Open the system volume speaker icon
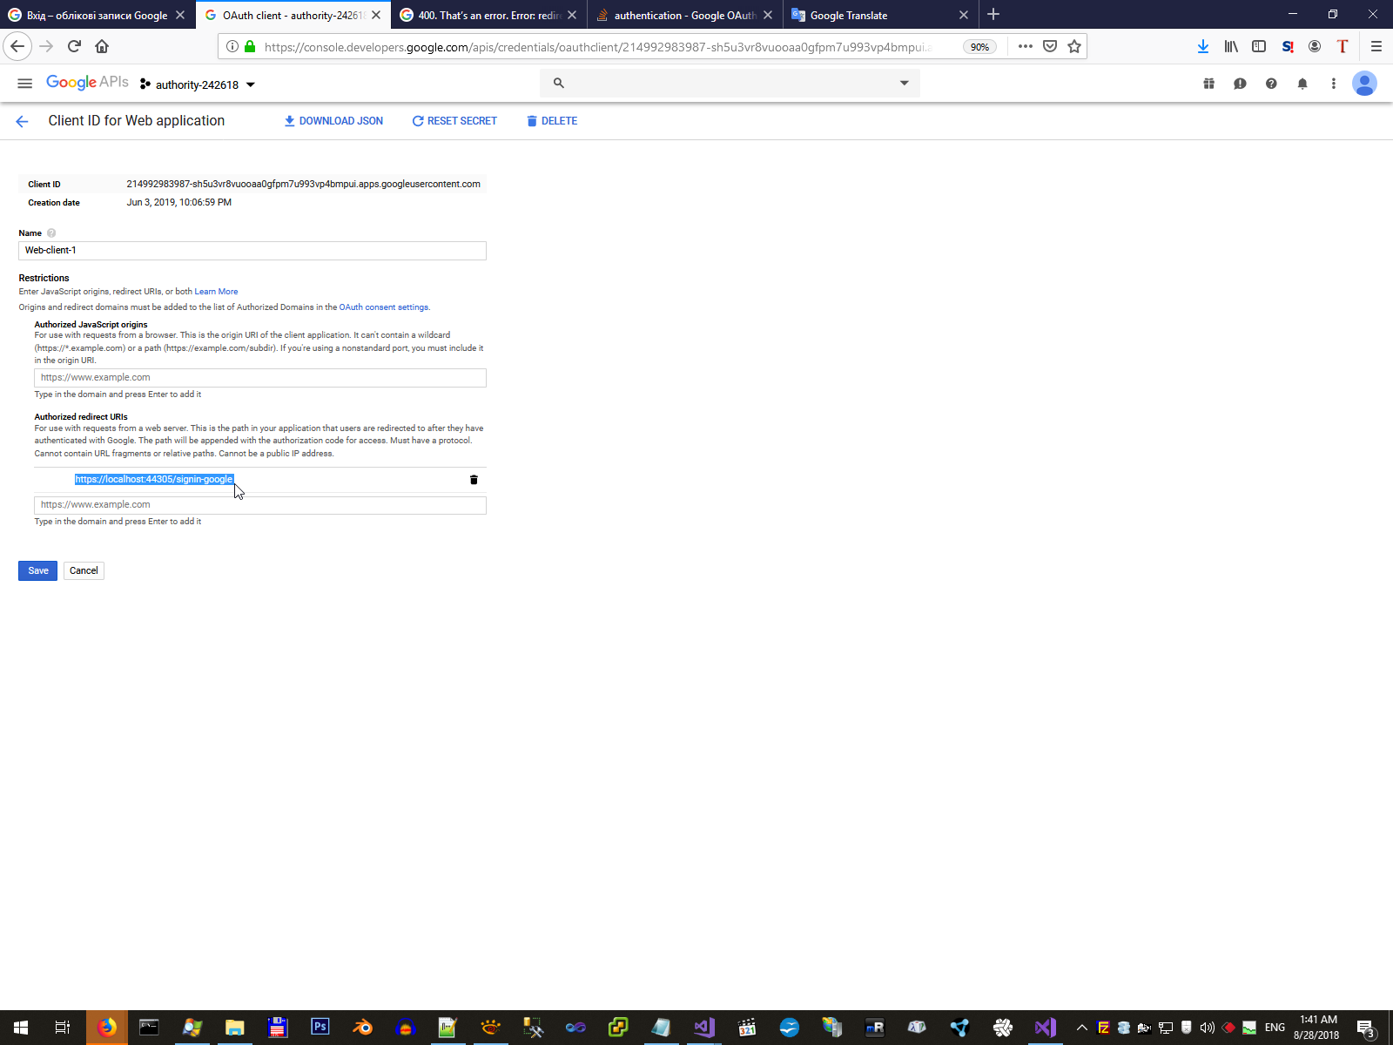 (x=1207, y=1028)
